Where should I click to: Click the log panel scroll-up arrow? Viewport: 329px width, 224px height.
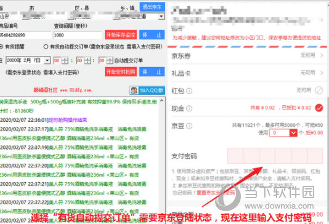tap(162, 100)
